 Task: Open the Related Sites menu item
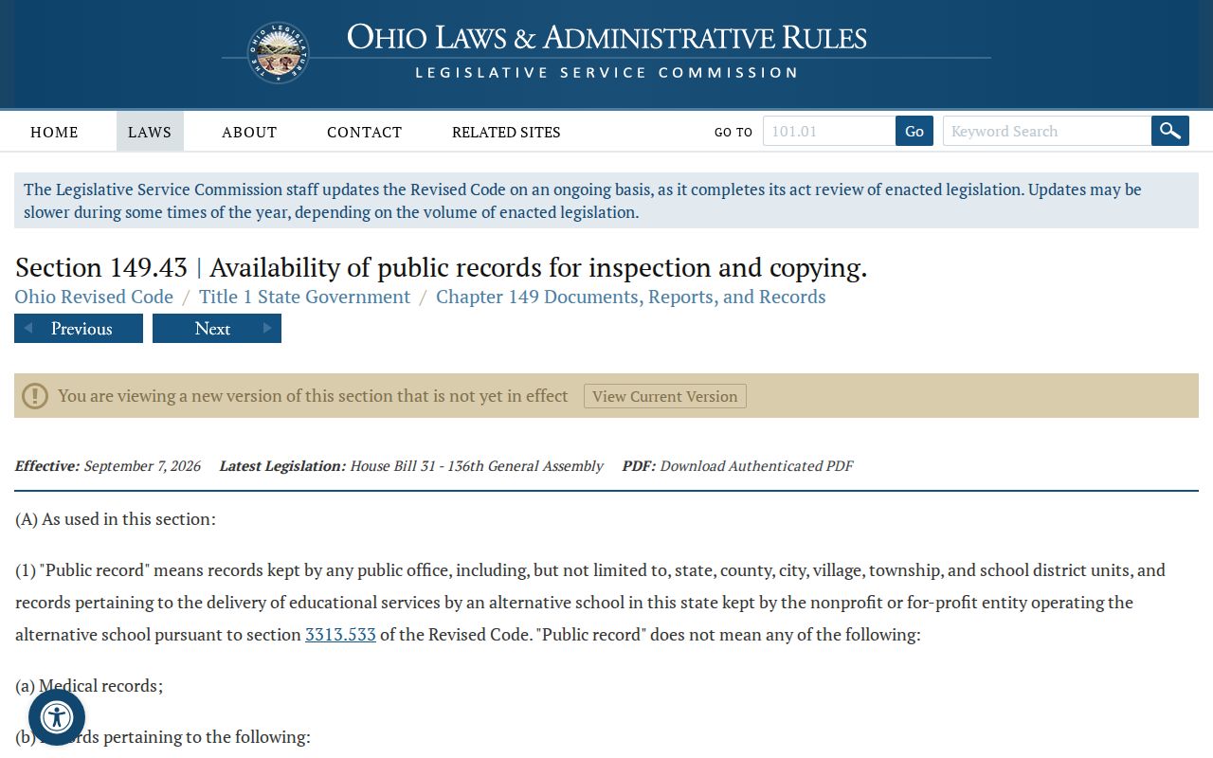506,132
